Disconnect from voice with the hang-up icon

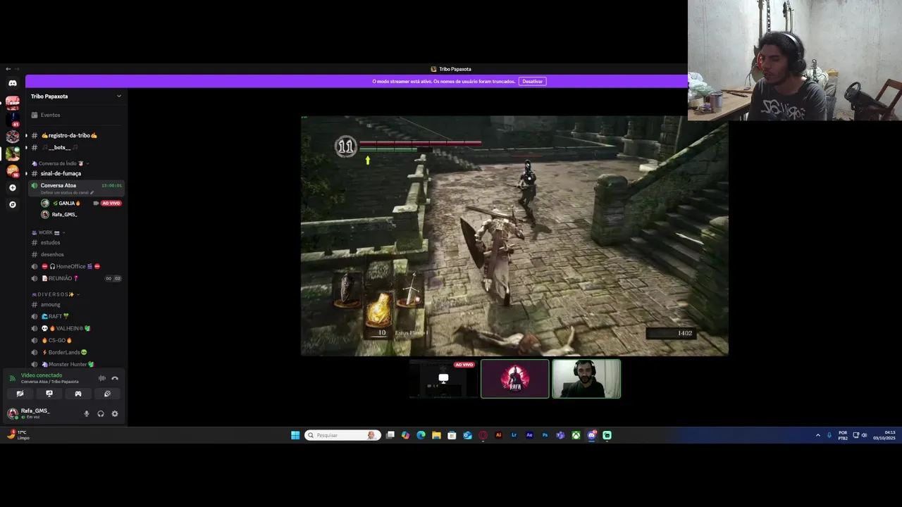point(115,378)
